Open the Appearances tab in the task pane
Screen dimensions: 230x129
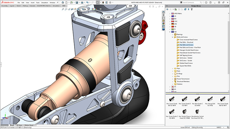coord(164,23)
